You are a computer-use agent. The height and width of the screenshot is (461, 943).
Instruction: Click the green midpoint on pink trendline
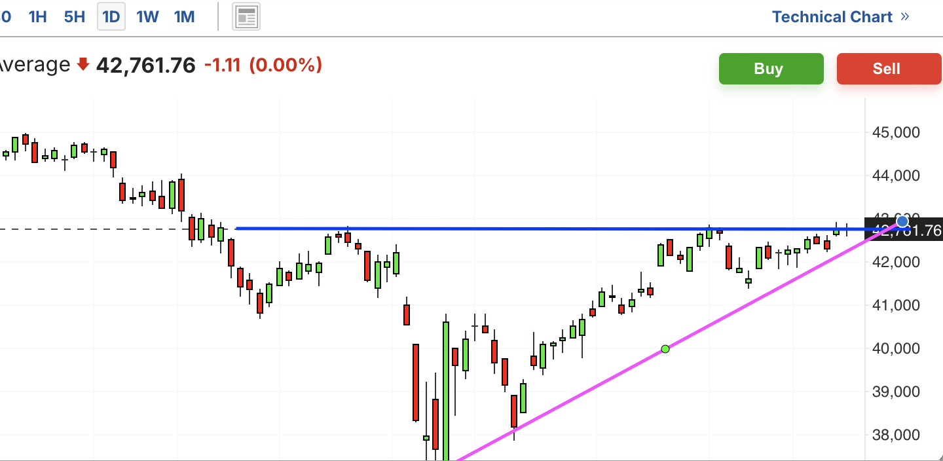665,349
